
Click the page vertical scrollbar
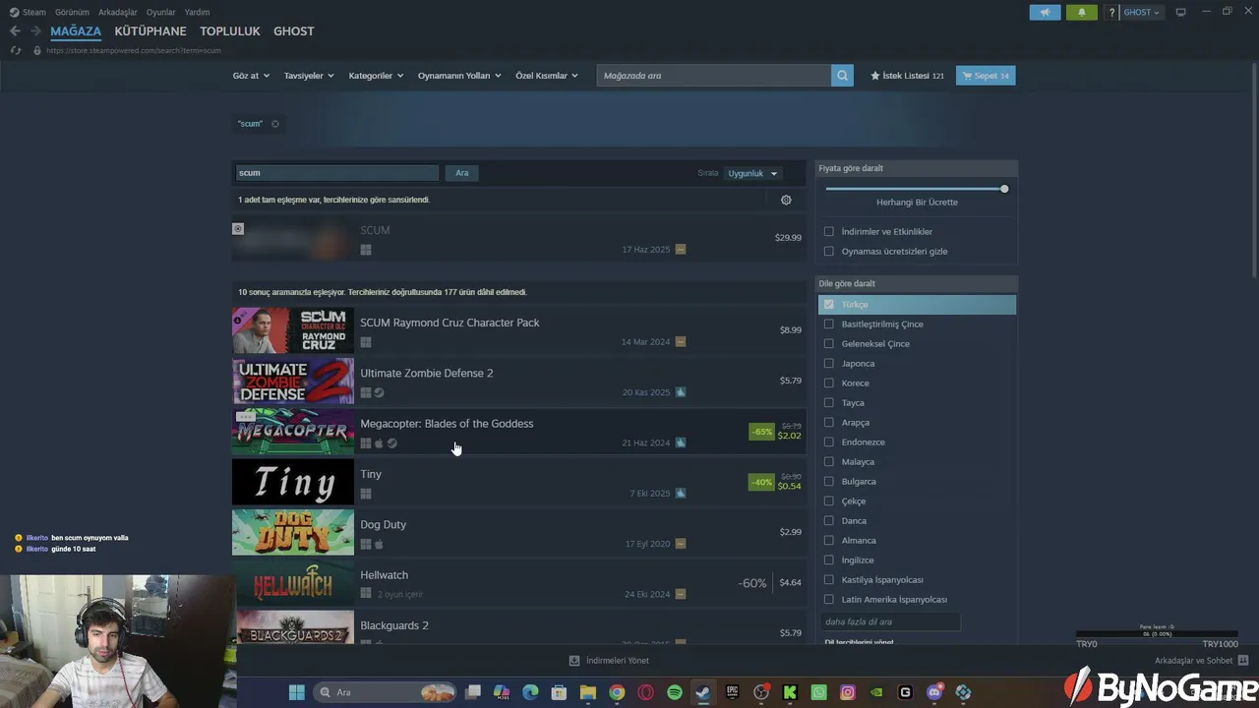(x=1254, y=169)
